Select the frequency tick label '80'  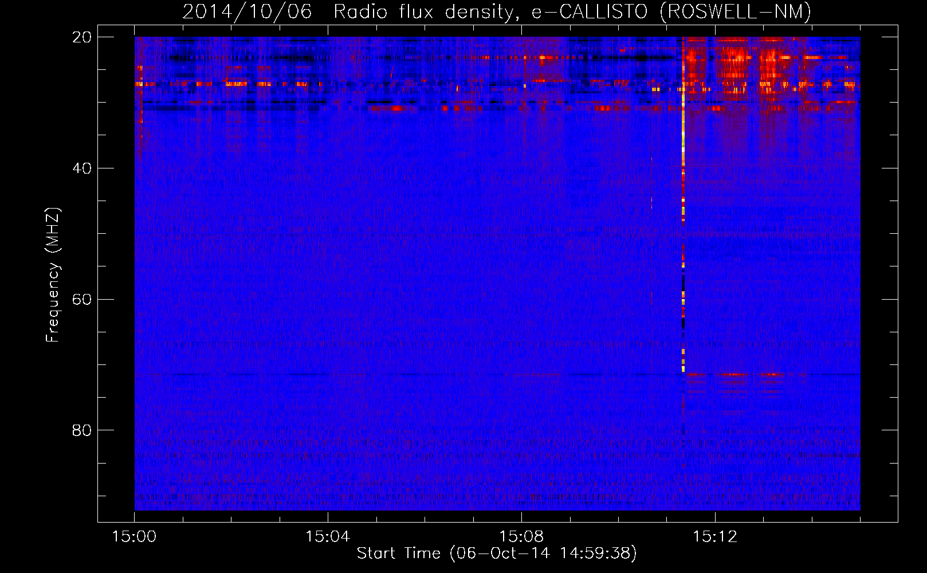(x=82, y=430)
